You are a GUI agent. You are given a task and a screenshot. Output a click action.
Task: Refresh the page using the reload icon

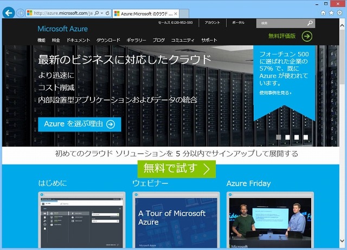click(x=108, y=13)
